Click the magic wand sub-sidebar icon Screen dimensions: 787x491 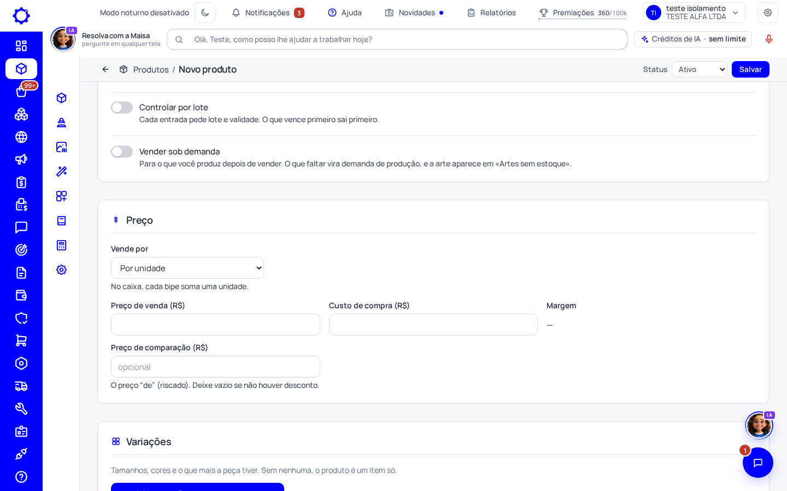[62, 171]
